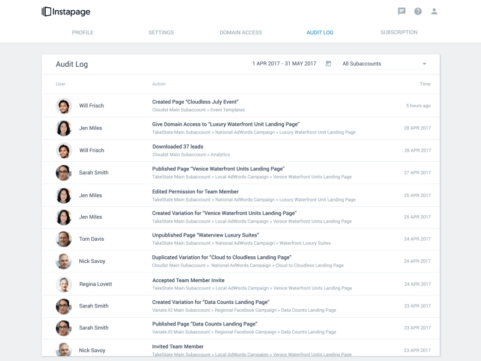Screen dimensions: 481x361
Task: Open 'Created Variation for Venice Waterfront Units' entry
Action: pos(224,213)
